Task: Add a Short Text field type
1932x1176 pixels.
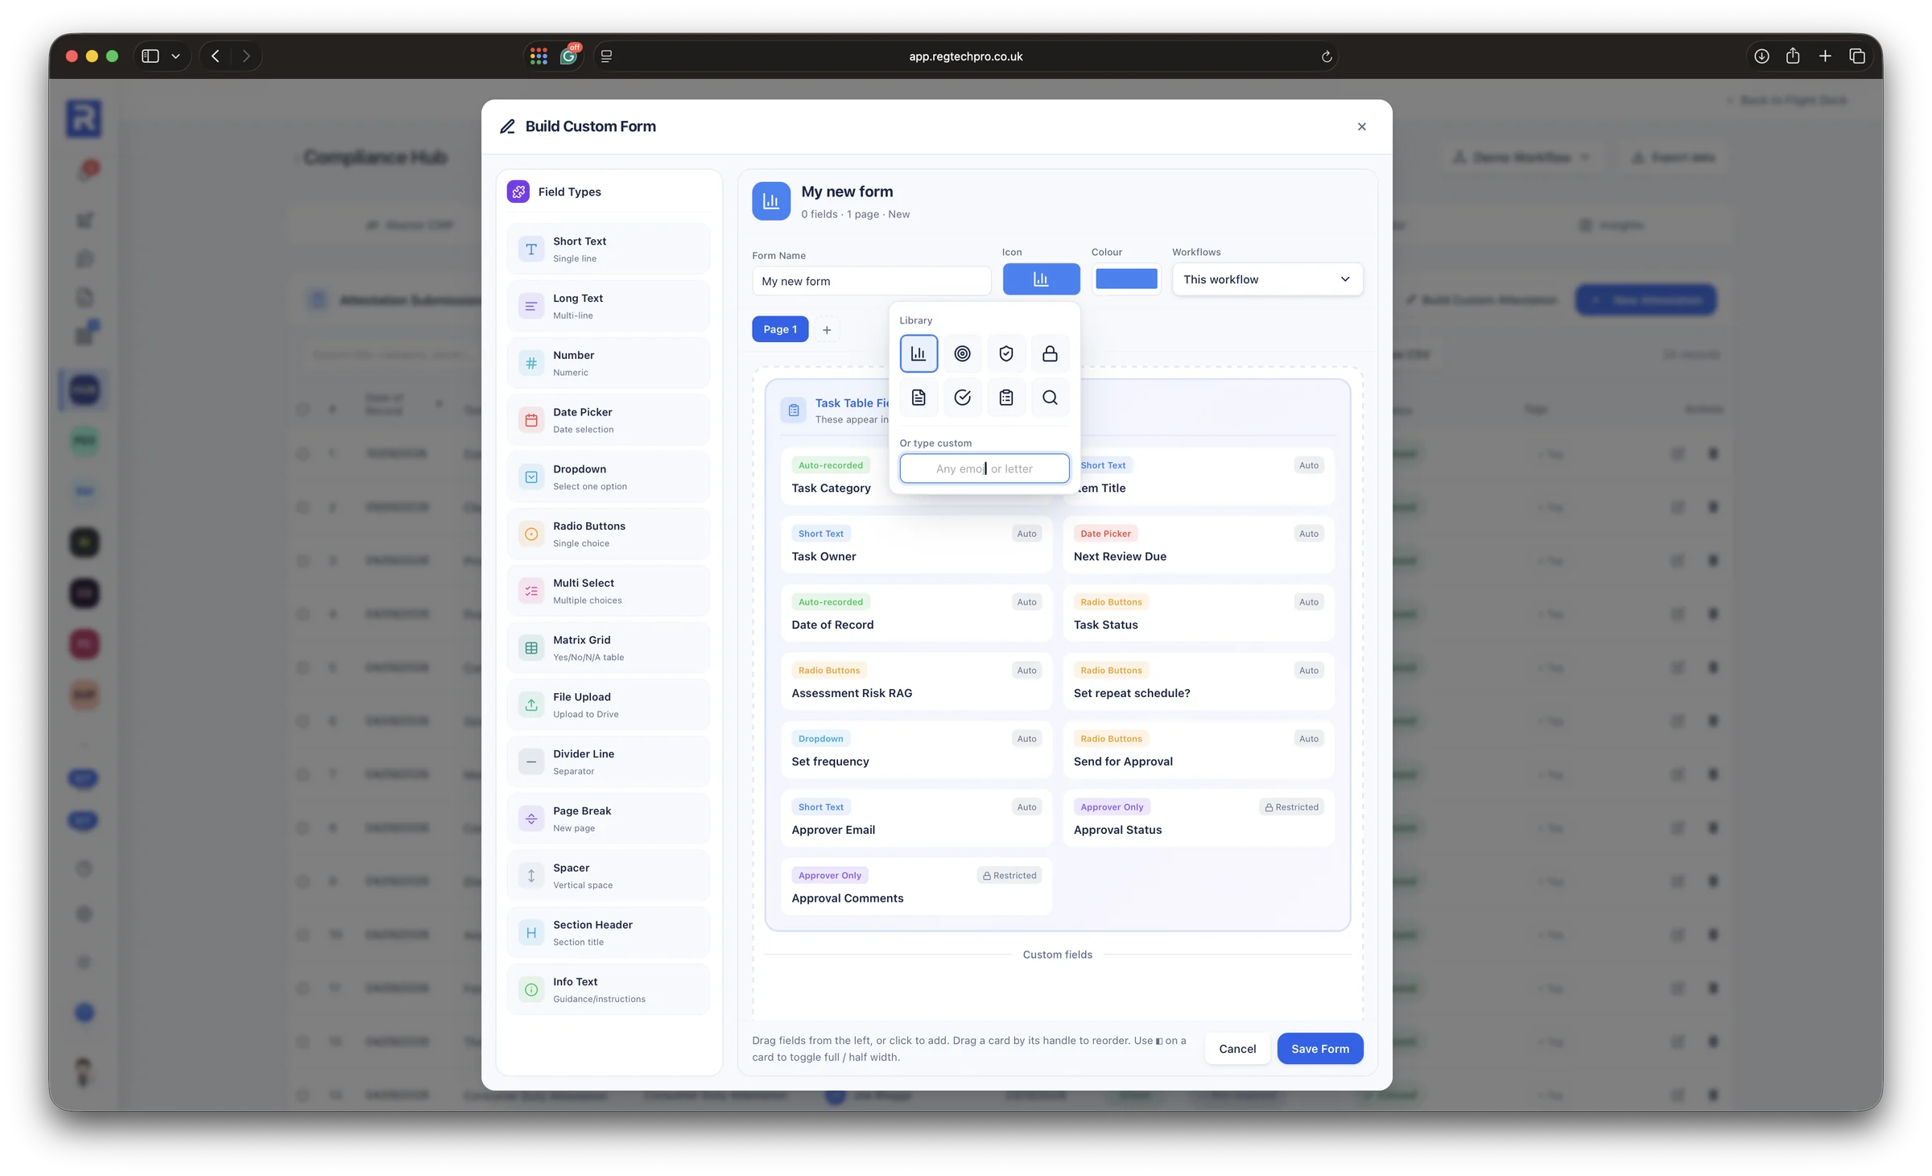Action: 609,250
